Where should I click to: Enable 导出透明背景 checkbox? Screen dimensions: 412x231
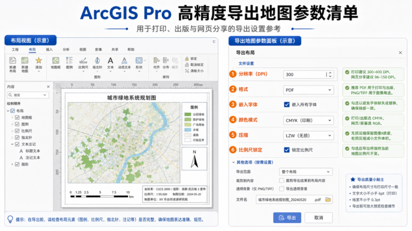pos(282,189)
